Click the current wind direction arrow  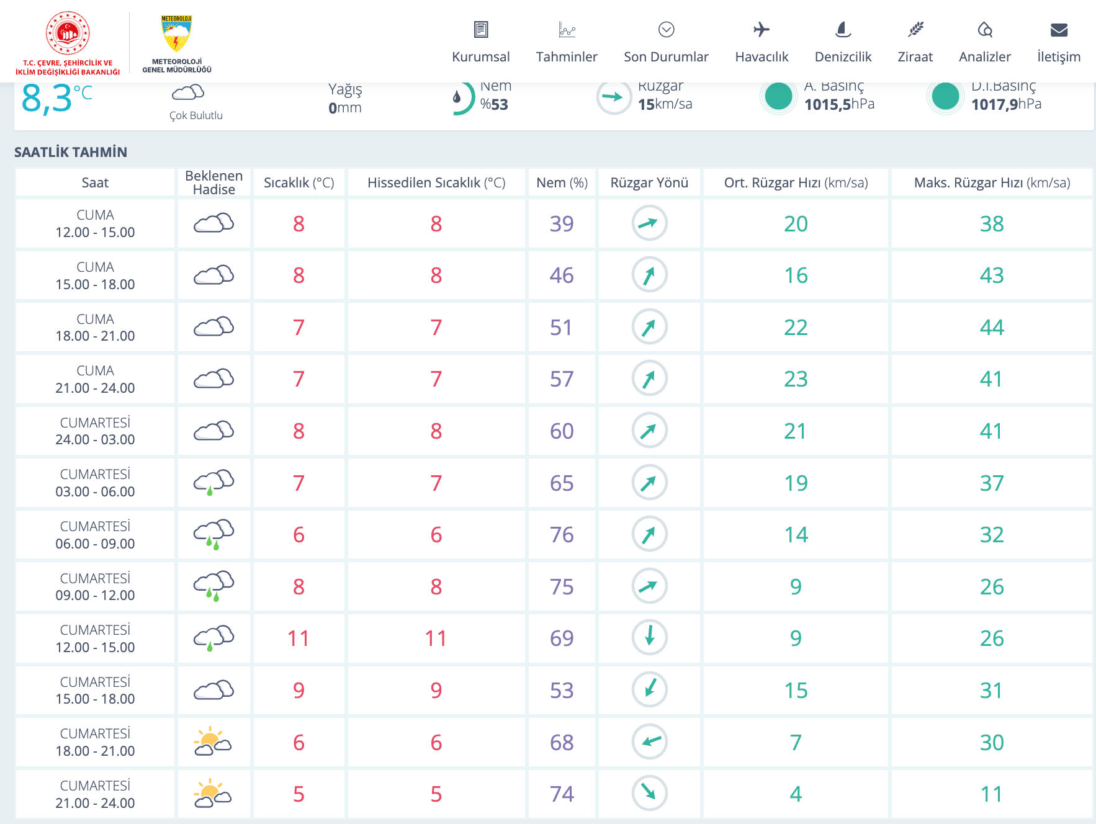pos(613,97)
